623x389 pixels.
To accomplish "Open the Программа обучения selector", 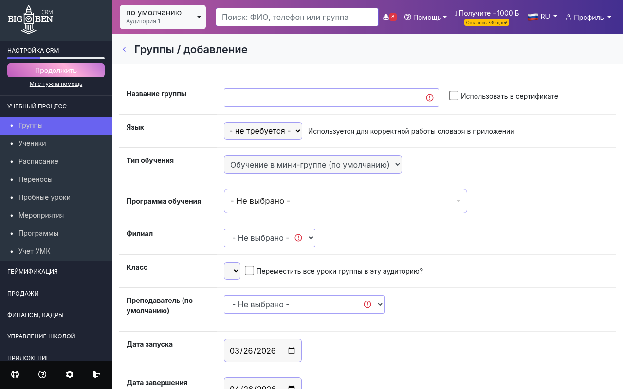I will point(345,201).
